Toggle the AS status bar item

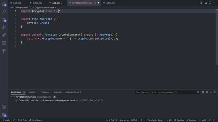[169, 120]
